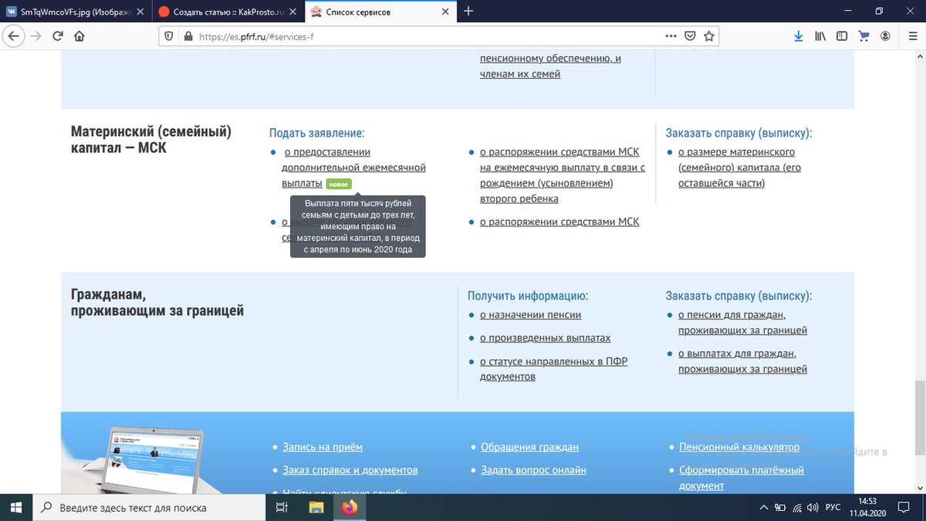Image resolution: width=926 pixels, height=521 pixels.
Task: Open link о назначении пенсии
Action: (530, 315)
